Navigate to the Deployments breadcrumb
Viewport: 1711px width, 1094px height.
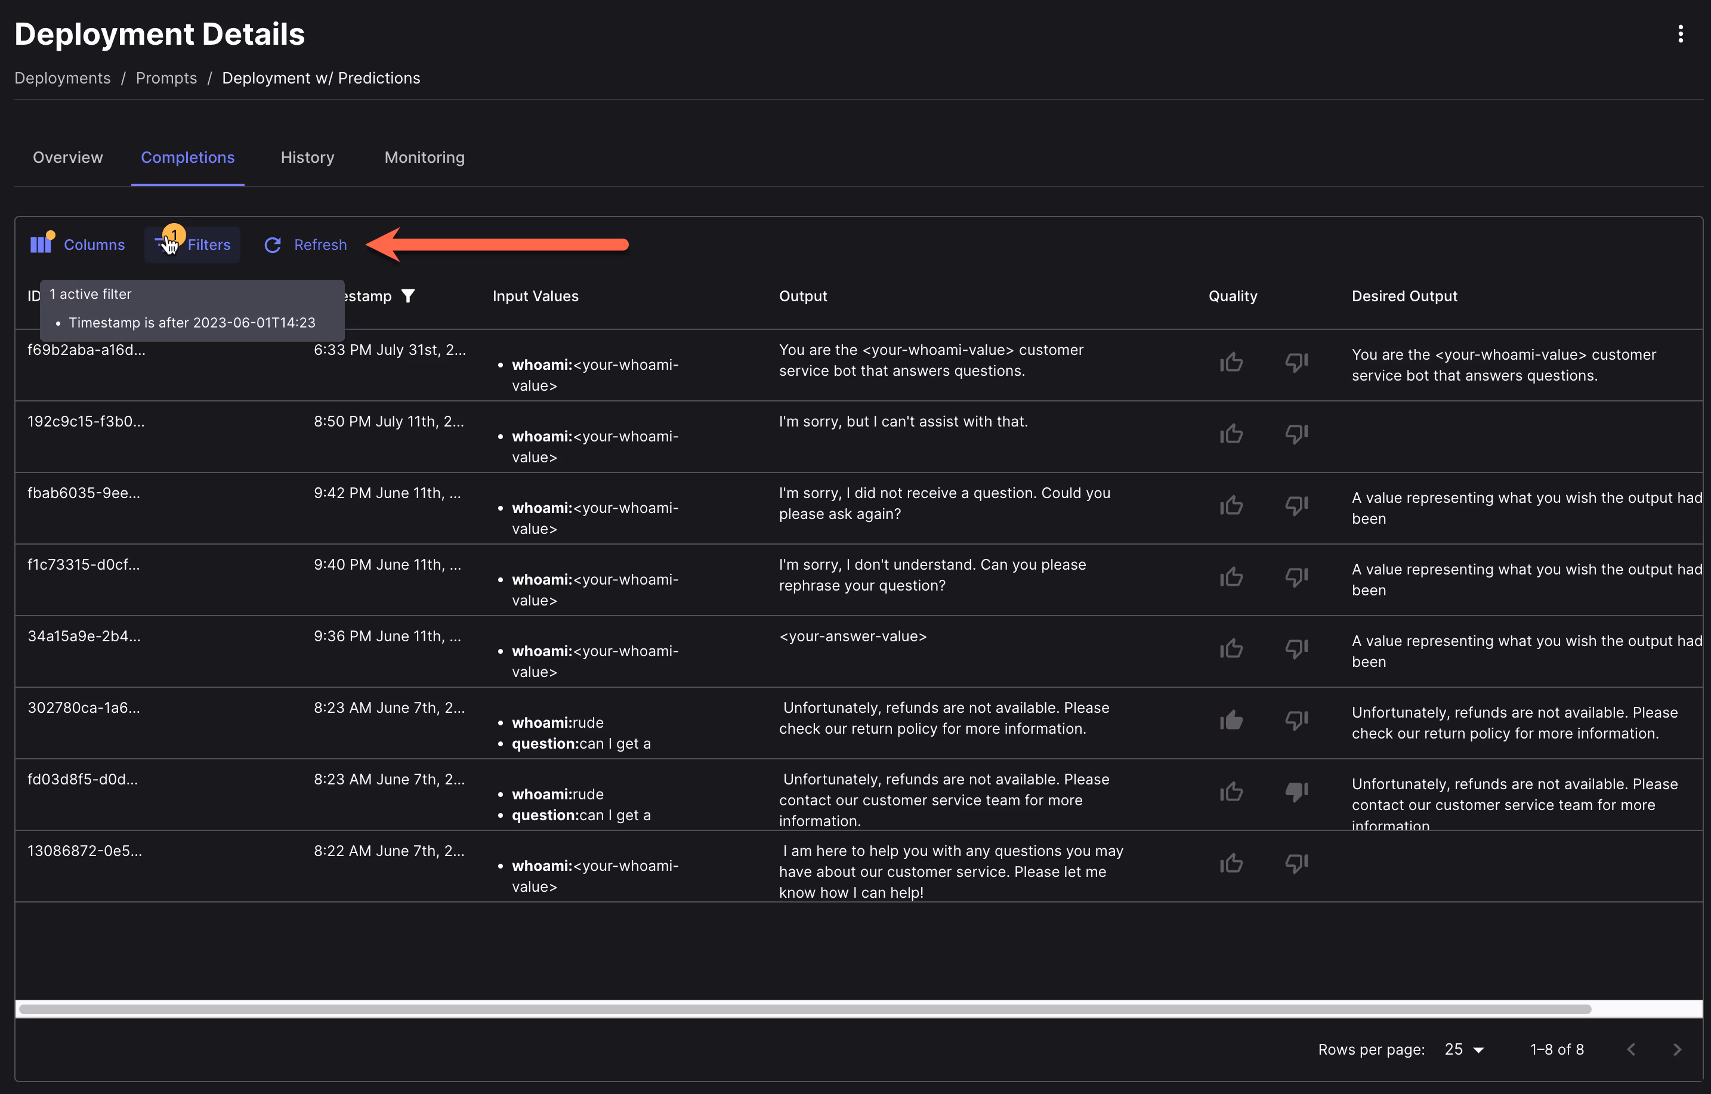pos(63,78)
